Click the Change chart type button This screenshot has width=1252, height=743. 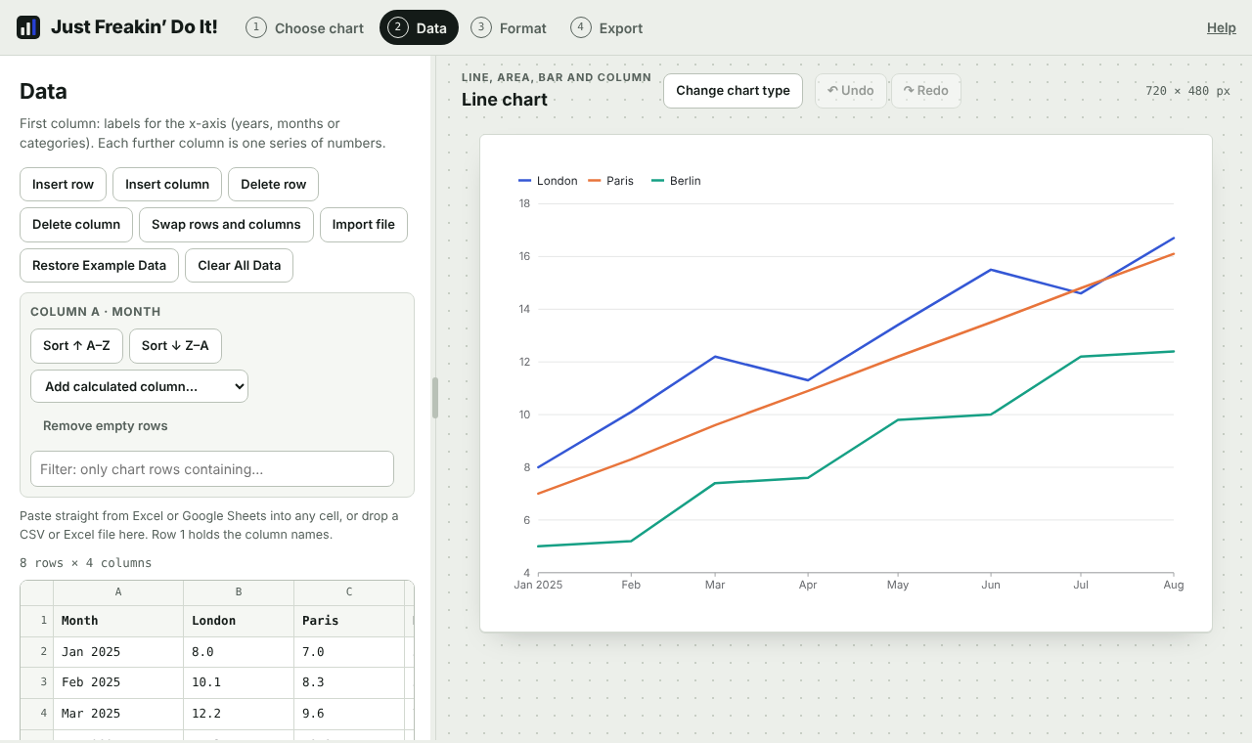pos(733,91)
